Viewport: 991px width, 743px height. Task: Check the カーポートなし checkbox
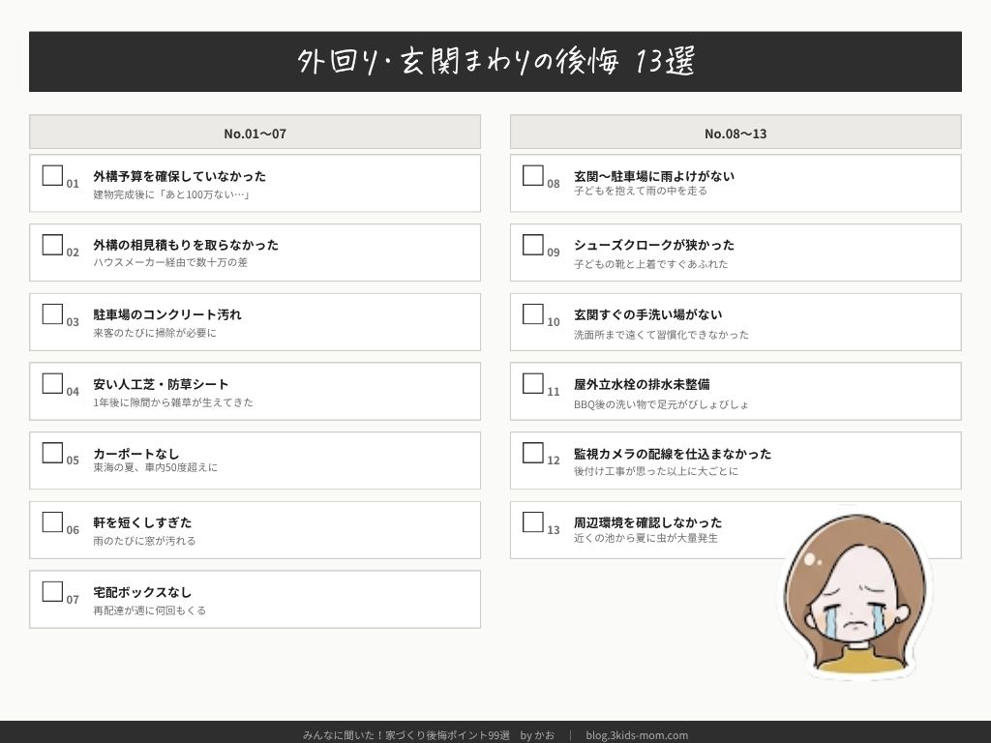coord(52,453)
